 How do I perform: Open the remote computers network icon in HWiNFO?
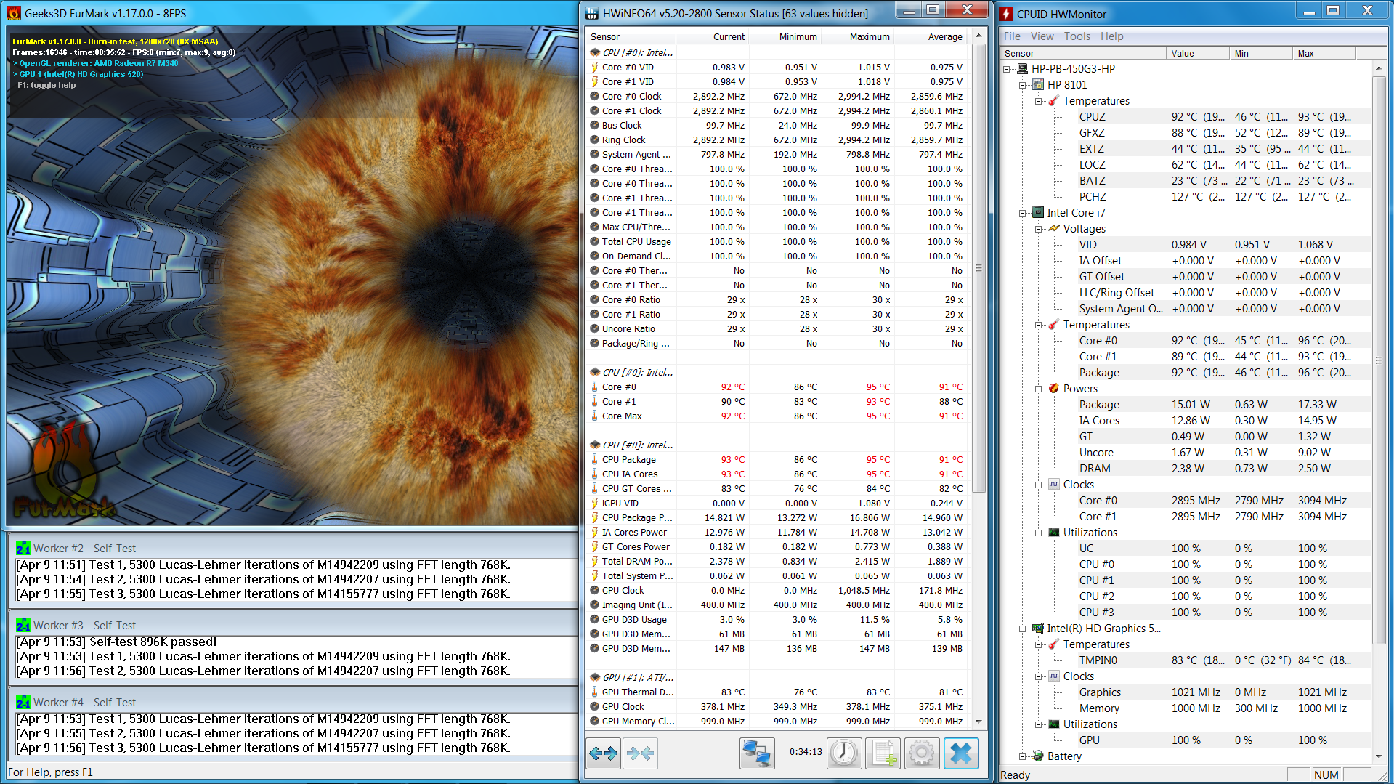coord(757,753)
